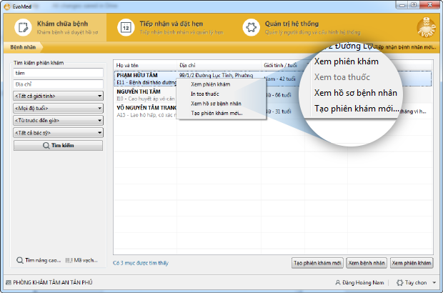
Task: Open Tìm nâng cao advanced search link
Action: (39, 260)
